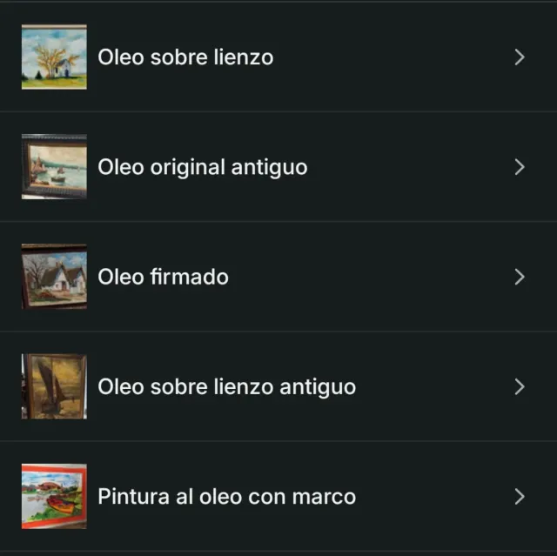Click the dark sailing ship thumbnail

pyautogui.click(x=54, y=386)
